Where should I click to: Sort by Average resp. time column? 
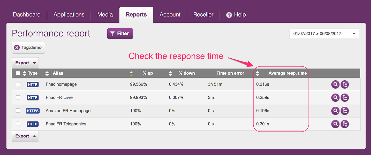click(x=258, y=73)
